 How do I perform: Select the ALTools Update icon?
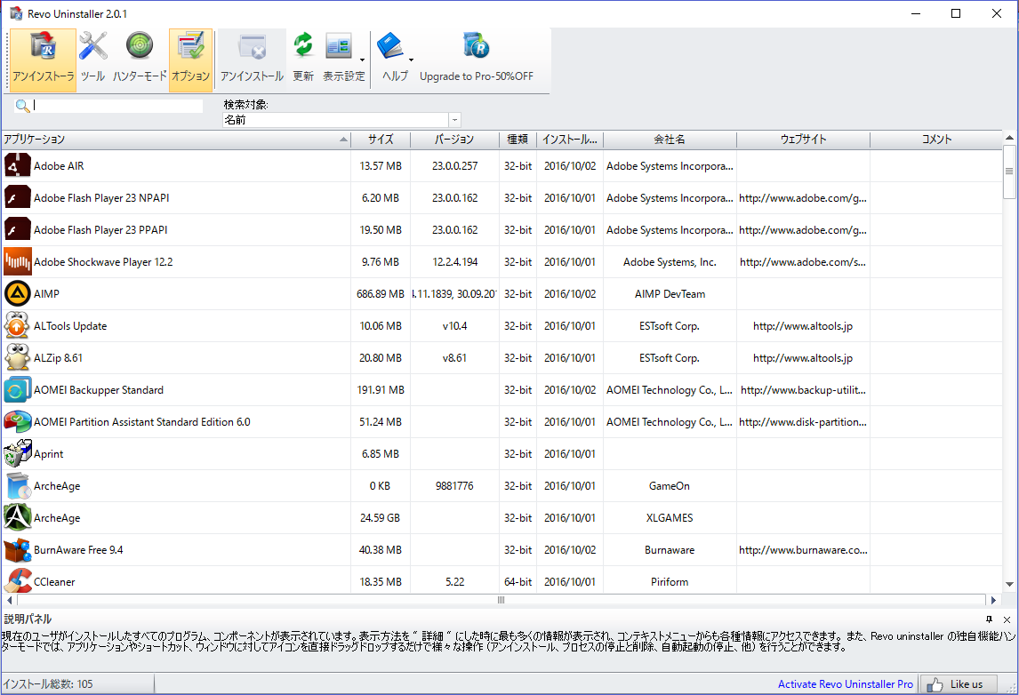[18, 325]
